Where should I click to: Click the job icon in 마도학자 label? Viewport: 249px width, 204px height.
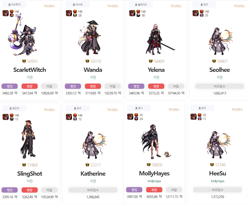(9, 5)
